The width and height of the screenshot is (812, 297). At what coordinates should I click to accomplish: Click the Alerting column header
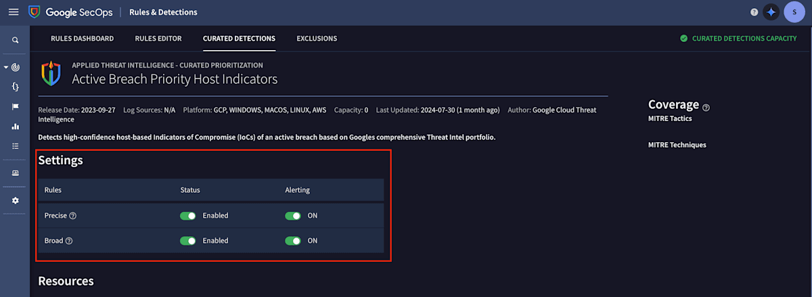coord(297,190)
